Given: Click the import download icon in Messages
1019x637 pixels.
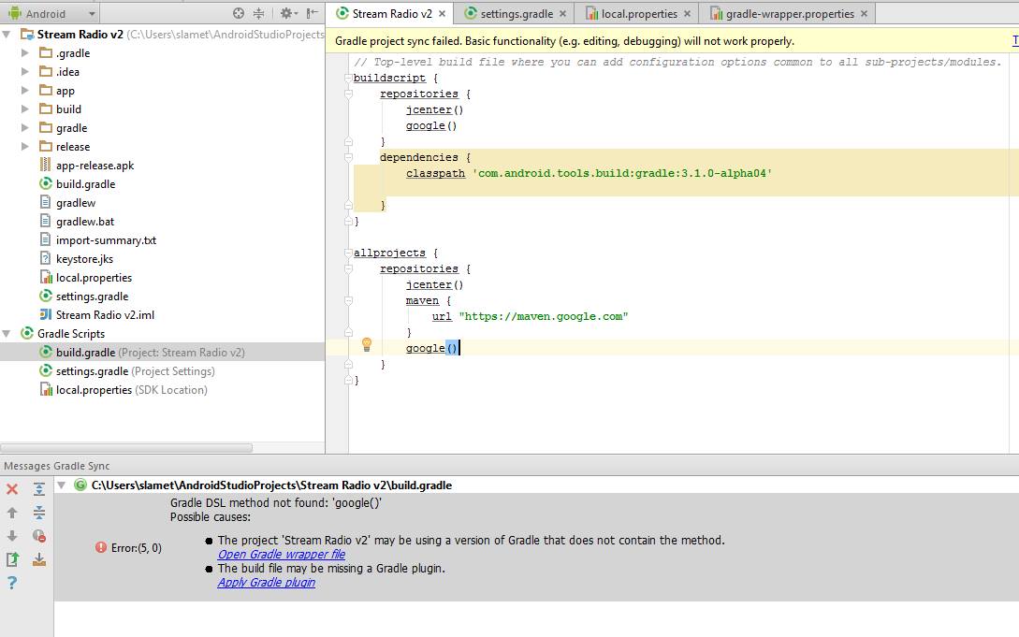Looking at the screenshot, I should tap(39, 559).
